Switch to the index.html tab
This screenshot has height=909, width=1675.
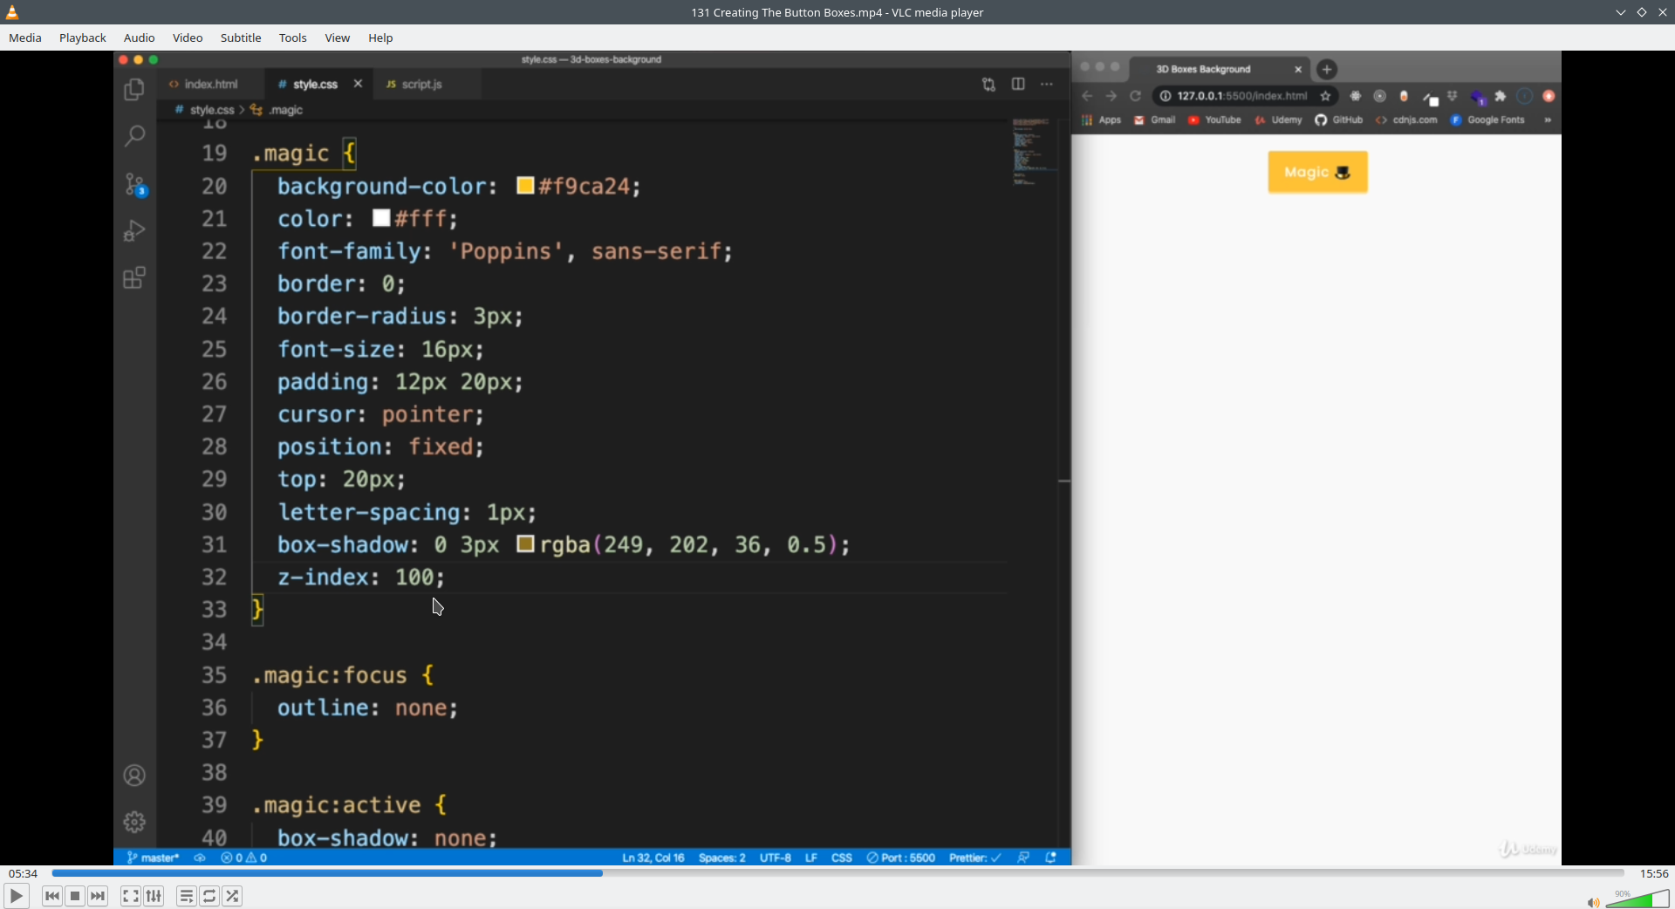click(x=211, y=85)
